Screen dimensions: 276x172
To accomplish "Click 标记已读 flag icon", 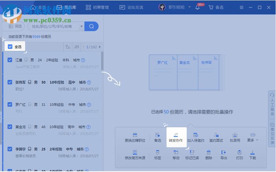I will tap(192, 152).
